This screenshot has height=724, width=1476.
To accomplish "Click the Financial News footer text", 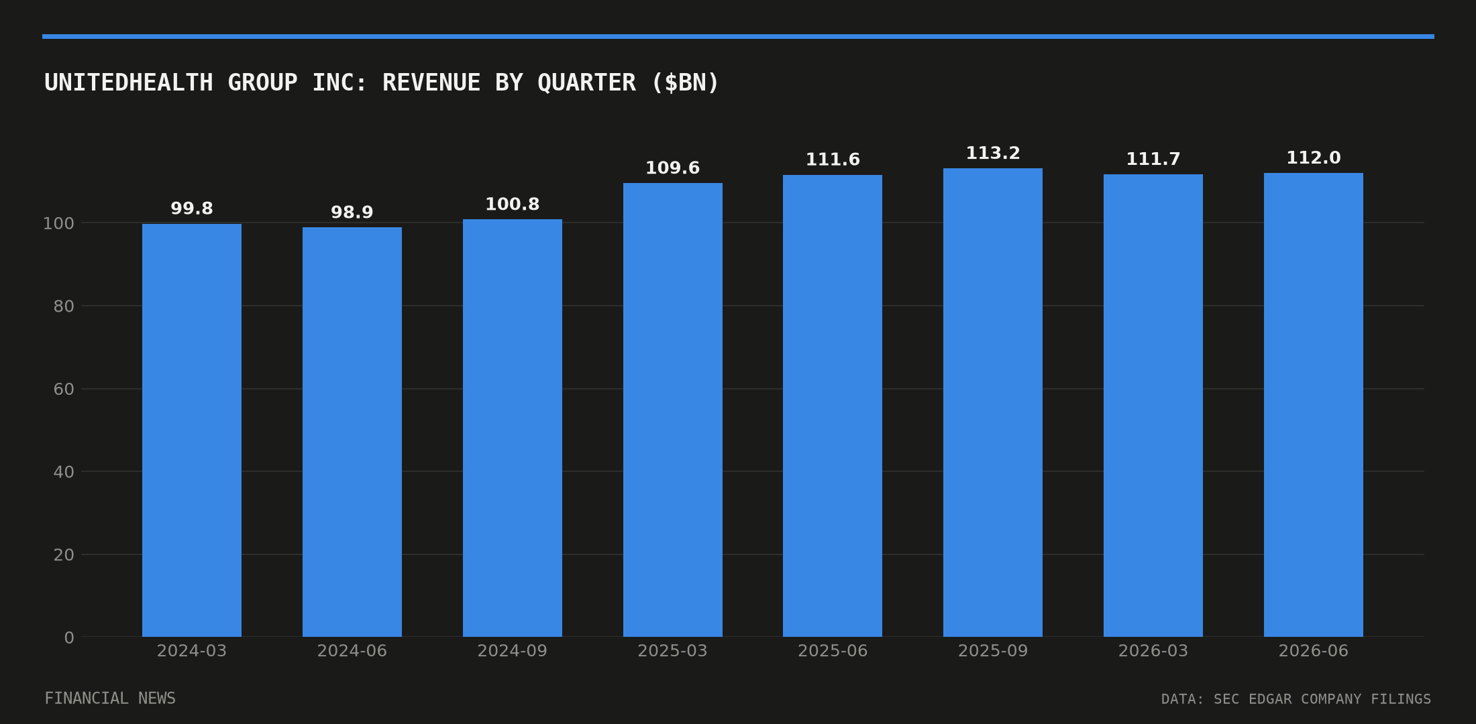I will tap(110, 699).
